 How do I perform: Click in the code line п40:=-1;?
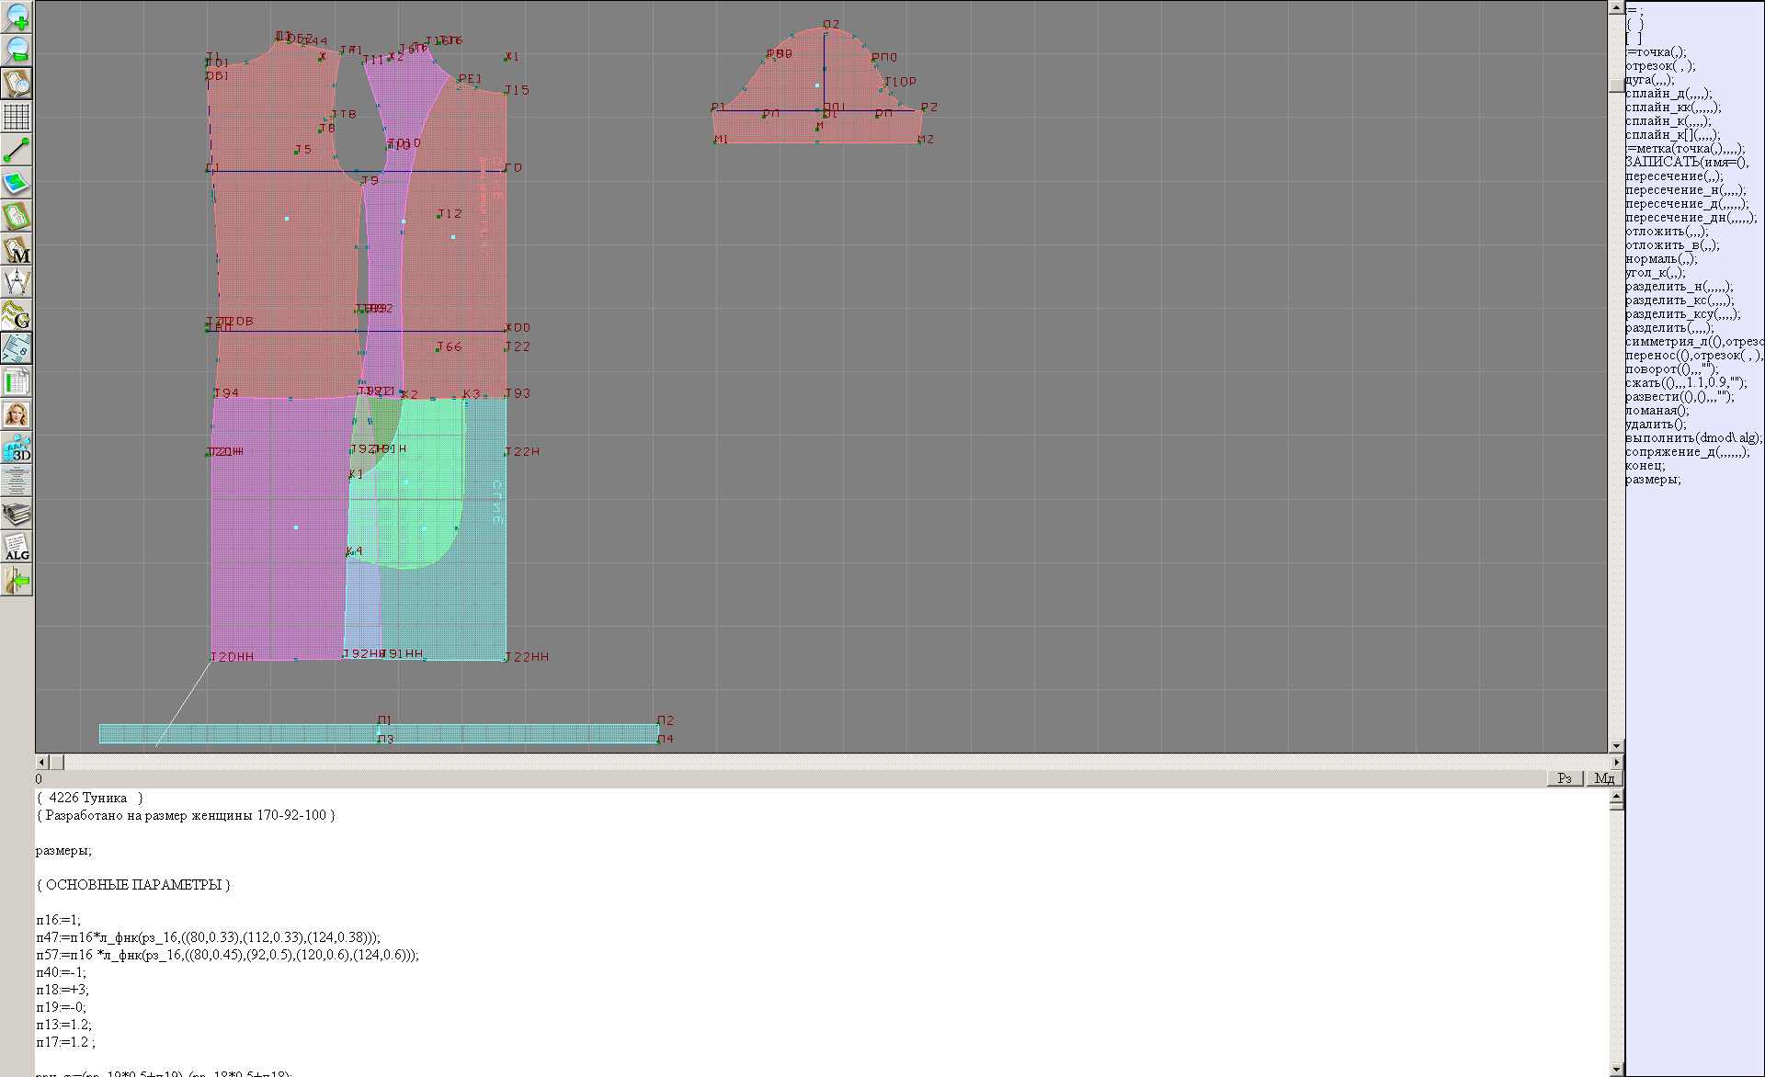point(61,972)
